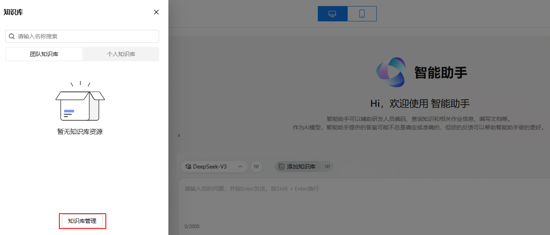Switch to the 团队知识库 tab

[44, 54]
